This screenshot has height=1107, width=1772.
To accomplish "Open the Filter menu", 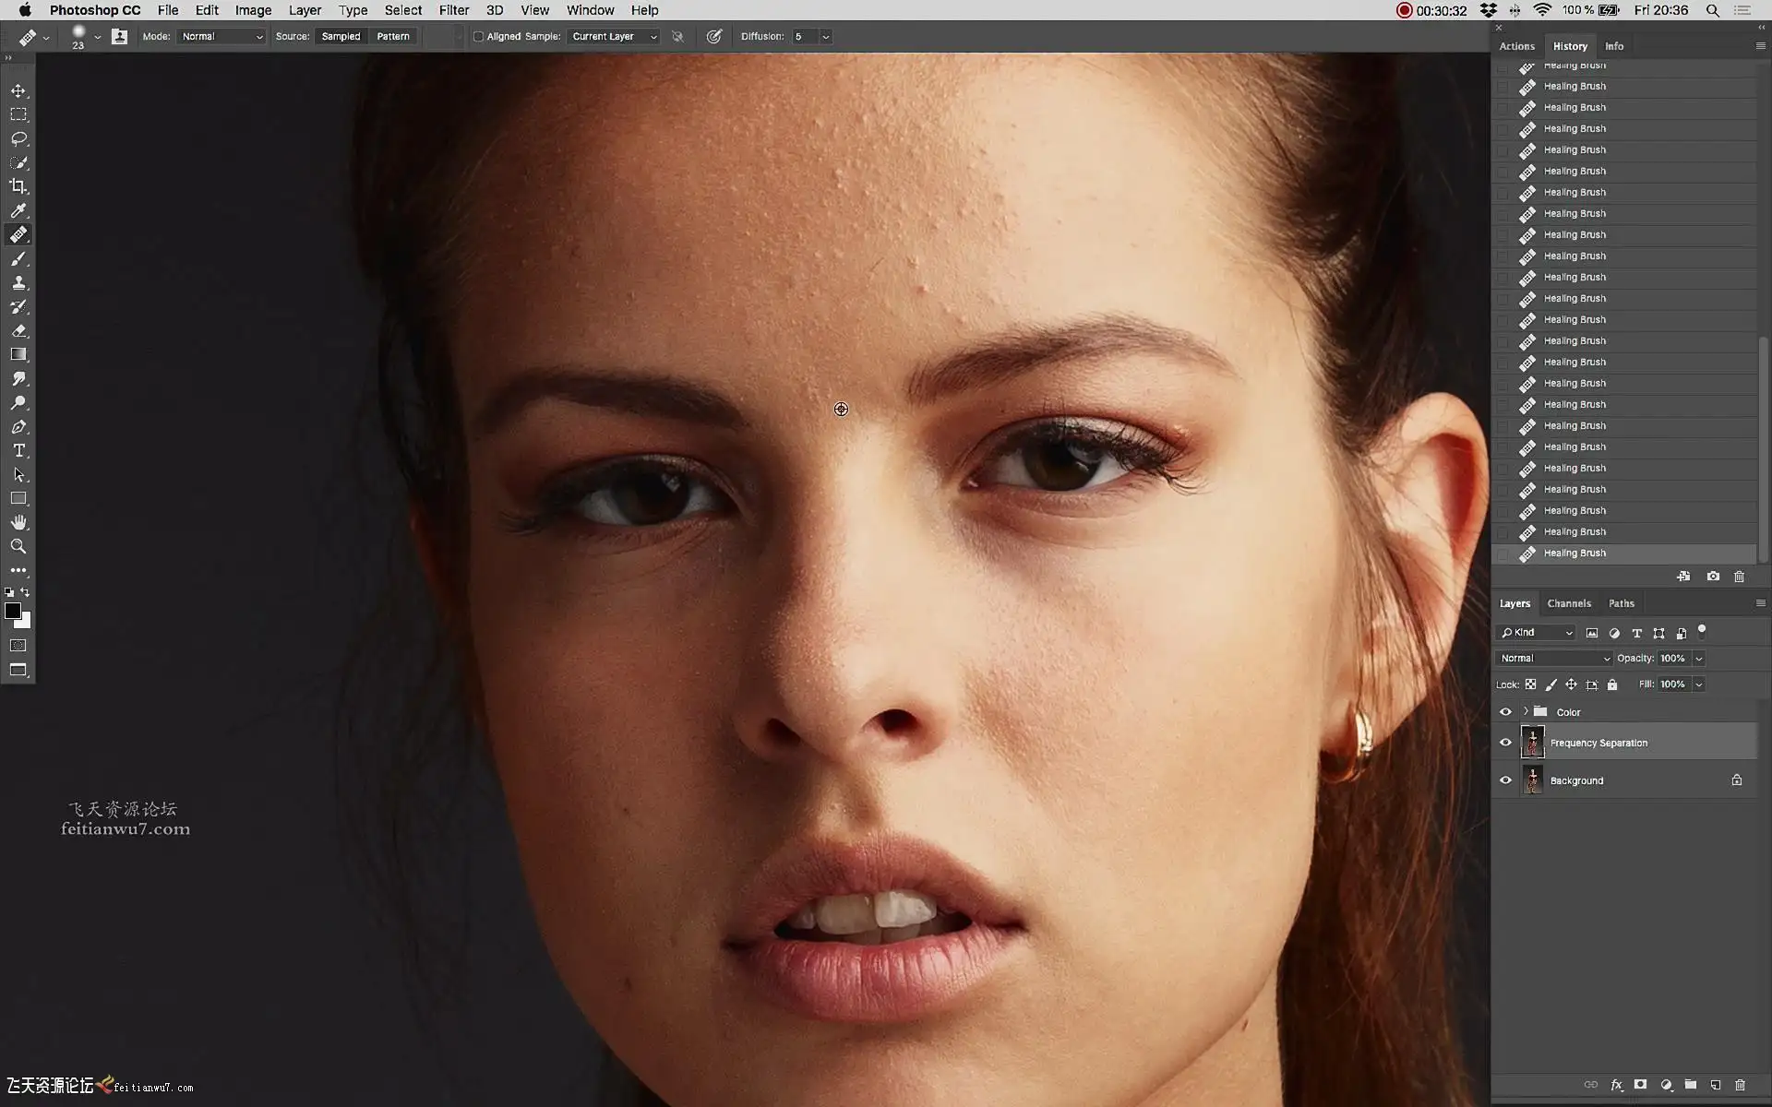I will [x=453, y=10].
